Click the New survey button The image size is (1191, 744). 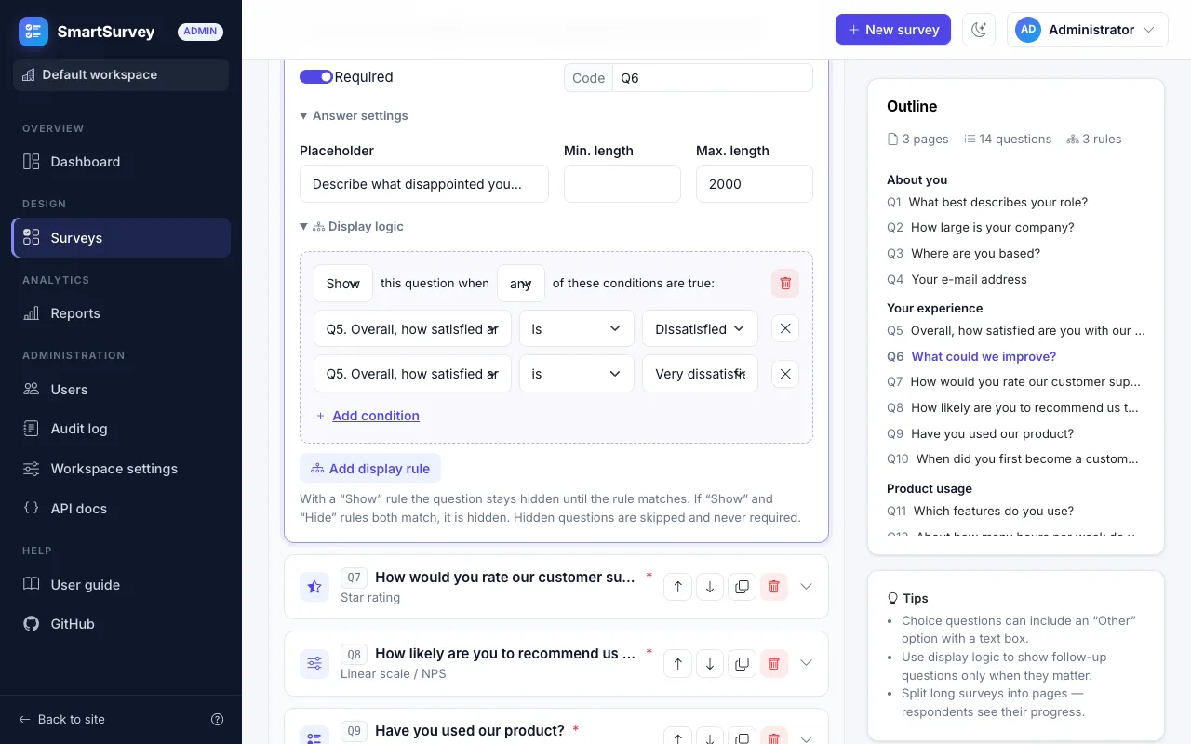pos(893,30)
